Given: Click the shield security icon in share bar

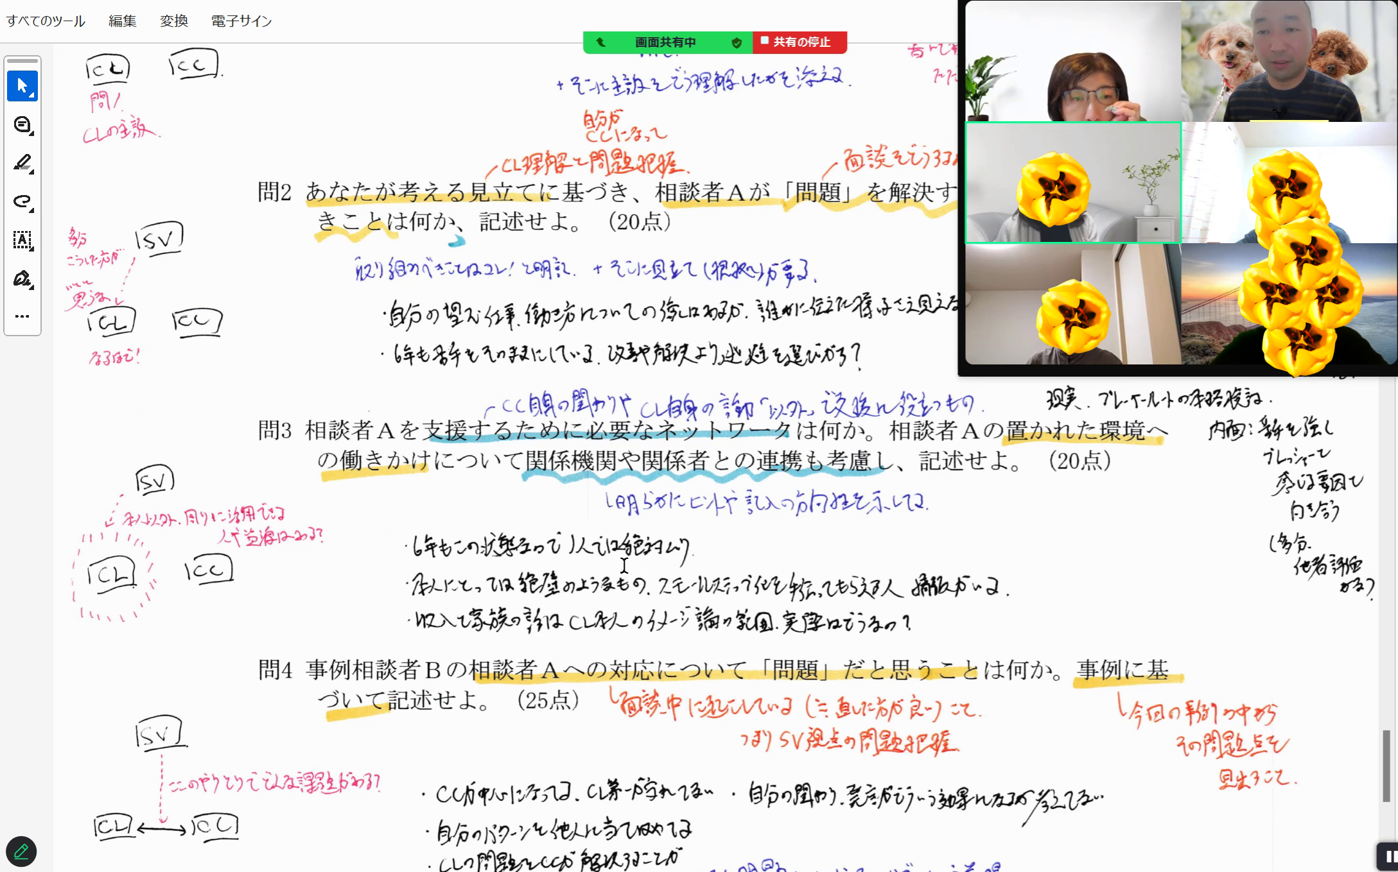Looking at the screenshot, I should pyautogui.click(x=737, y=42).
